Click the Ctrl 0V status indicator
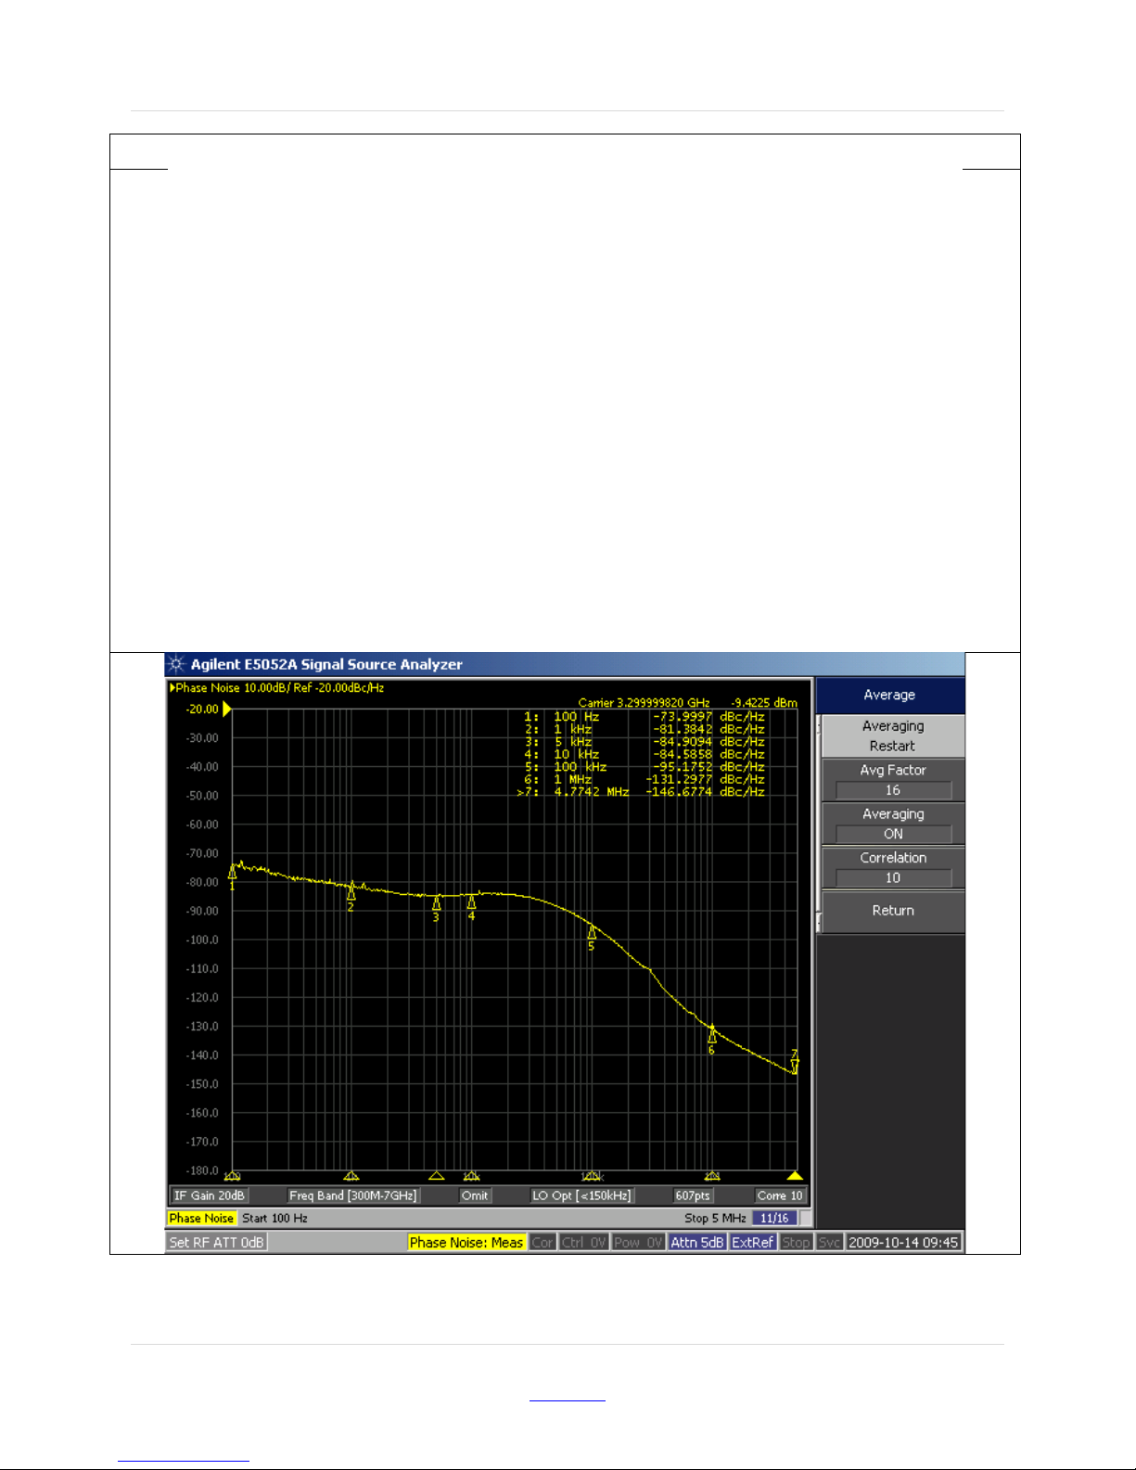The width and height of the screenshot is (1136, 1470). point(584,1242)
